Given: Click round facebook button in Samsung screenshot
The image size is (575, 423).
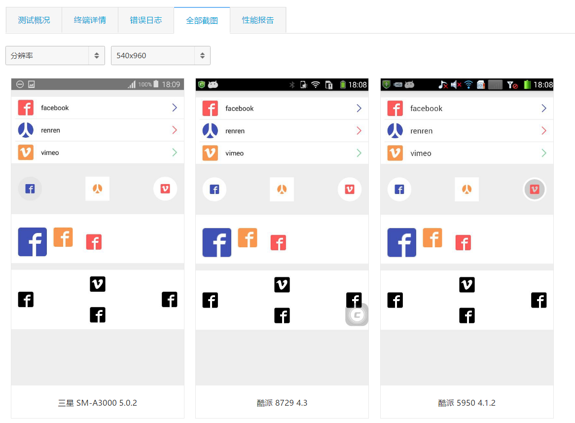Looking at the screenshot, I should [30, 189].
